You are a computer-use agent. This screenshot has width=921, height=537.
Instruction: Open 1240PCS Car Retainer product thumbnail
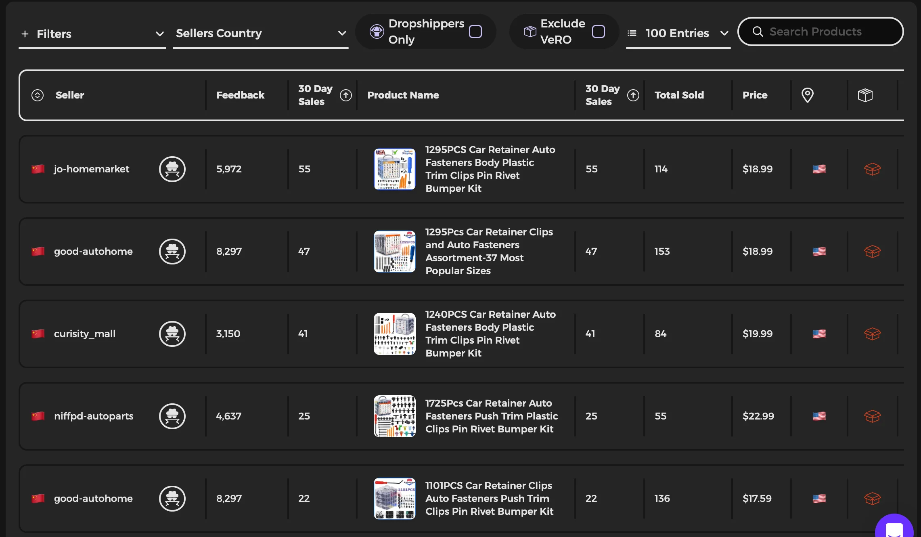coord(395,334)
